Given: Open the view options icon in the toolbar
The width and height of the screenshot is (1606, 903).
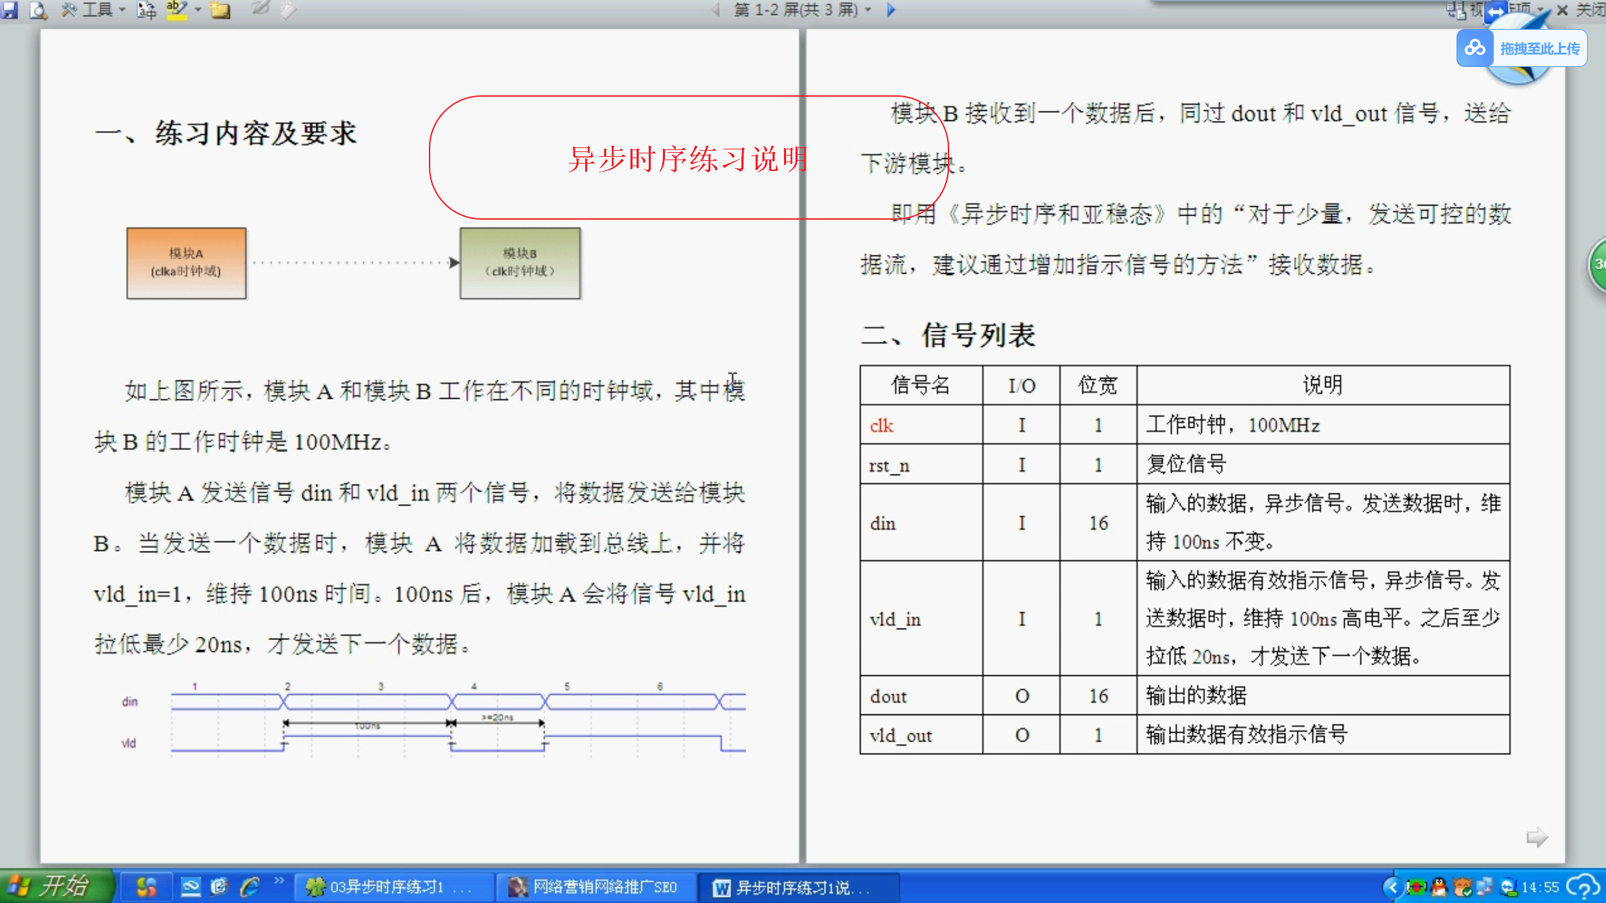Looking at the screenshot, I should pos(1456,9).
